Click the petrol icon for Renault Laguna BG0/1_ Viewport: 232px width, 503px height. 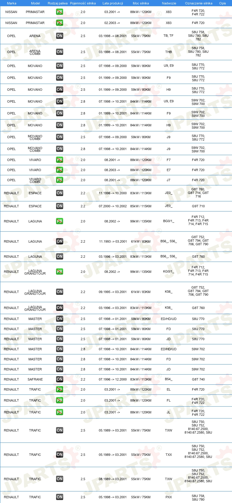pyautogui.click(x=60, y=221)
